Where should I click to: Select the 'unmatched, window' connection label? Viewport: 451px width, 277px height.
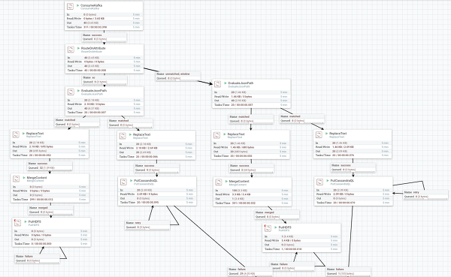point(178,76)
